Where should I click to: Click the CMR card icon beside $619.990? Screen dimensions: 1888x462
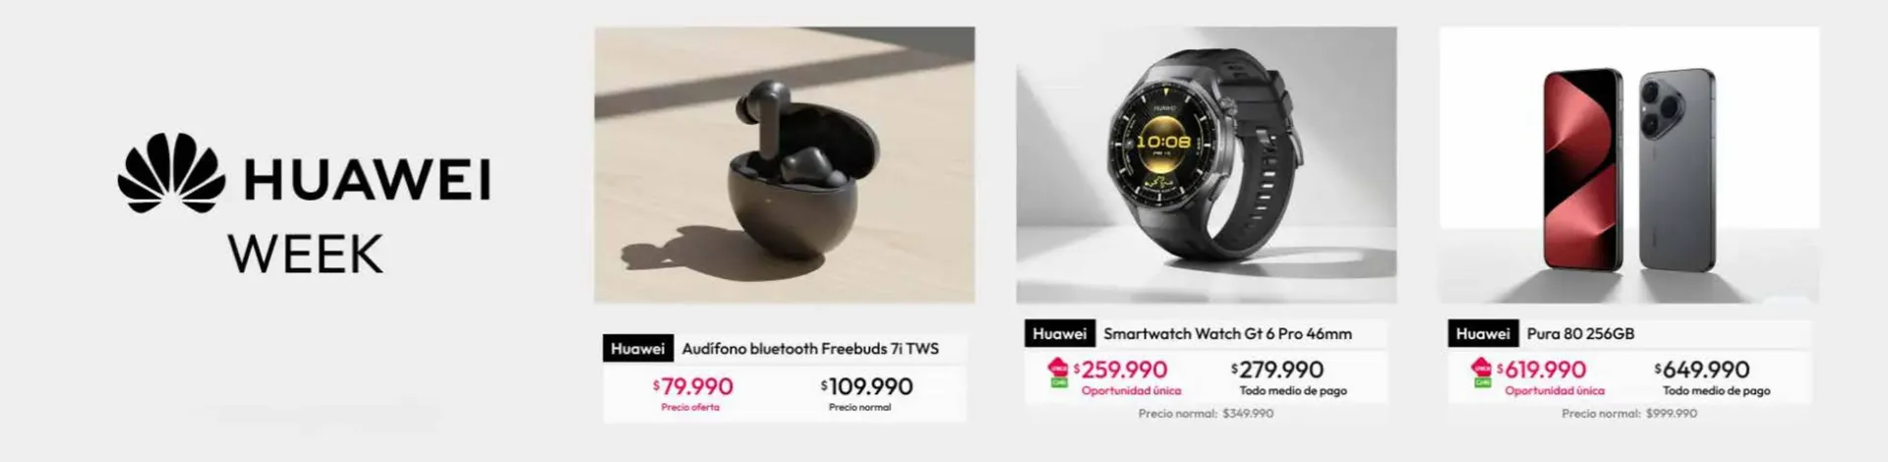(1481, 373)
